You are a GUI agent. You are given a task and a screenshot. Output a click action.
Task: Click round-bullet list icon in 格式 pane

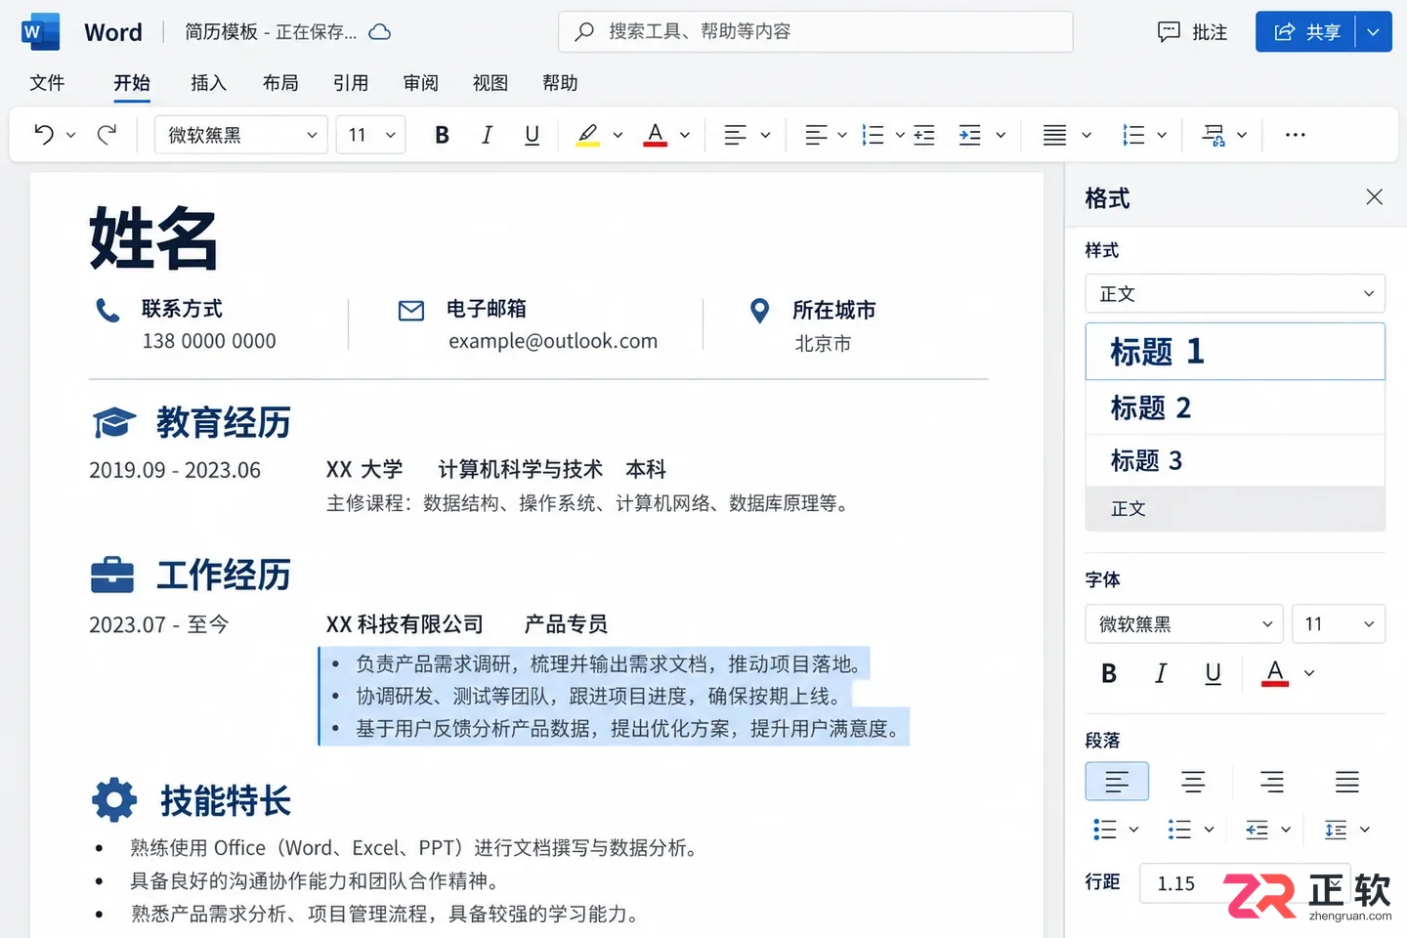click(1104, 830)
